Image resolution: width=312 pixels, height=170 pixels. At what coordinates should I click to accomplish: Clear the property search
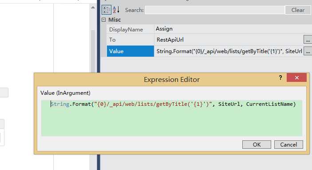pyautogui.click(x=298, y=10)
